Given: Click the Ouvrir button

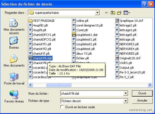Looking at the screenshot, I should [142, 93].
